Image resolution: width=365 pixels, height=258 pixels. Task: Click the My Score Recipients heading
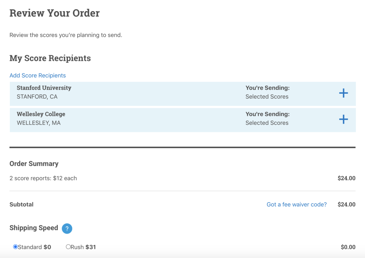50,58
